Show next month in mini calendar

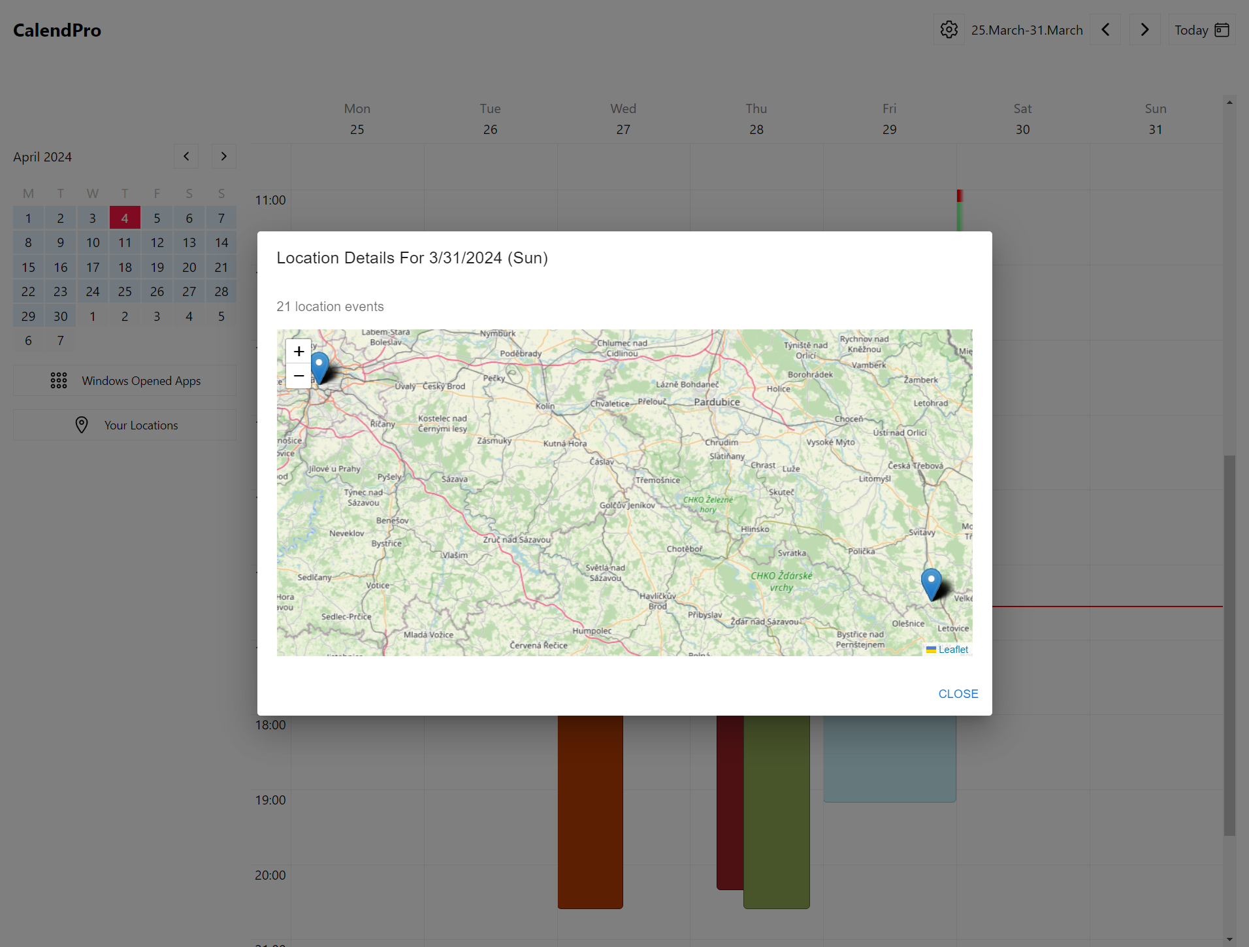click(x=224, y=156)
